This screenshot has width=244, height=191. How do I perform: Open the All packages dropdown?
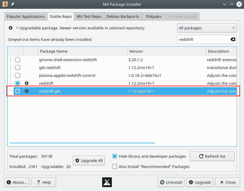point(207,28)
